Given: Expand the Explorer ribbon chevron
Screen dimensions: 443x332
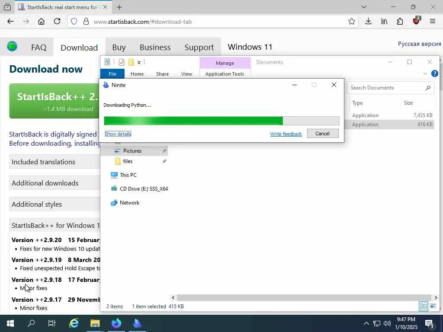Looking at the screenshot, I should pos(425,73).
